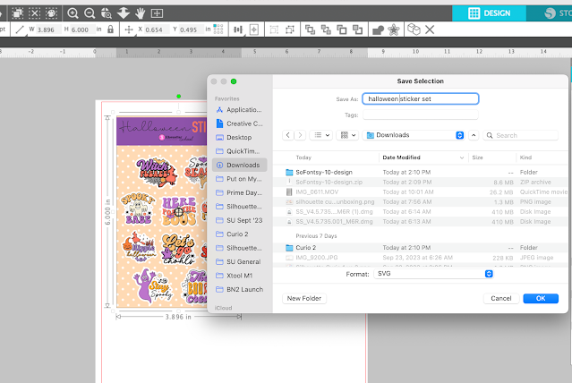Collapse the dialog with the up chevron
This screenshot has height=383, width=572.
click(x=474, y=135)
